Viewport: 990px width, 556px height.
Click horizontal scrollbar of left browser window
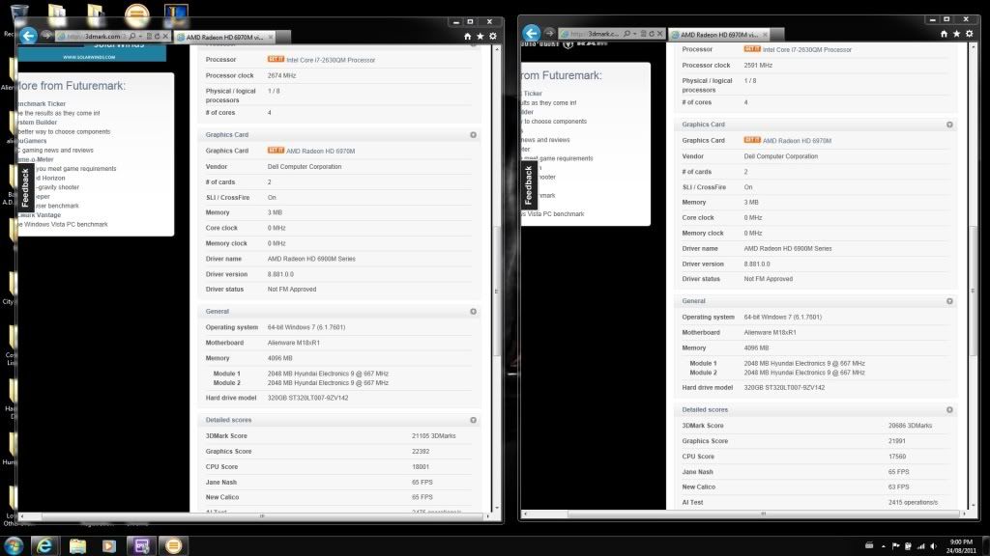[255, 515]
